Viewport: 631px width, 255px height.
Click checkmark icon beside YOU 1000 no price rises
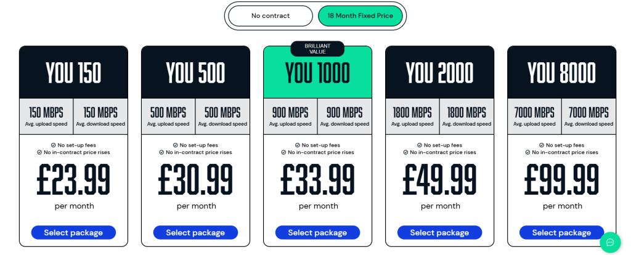(283, 152)
